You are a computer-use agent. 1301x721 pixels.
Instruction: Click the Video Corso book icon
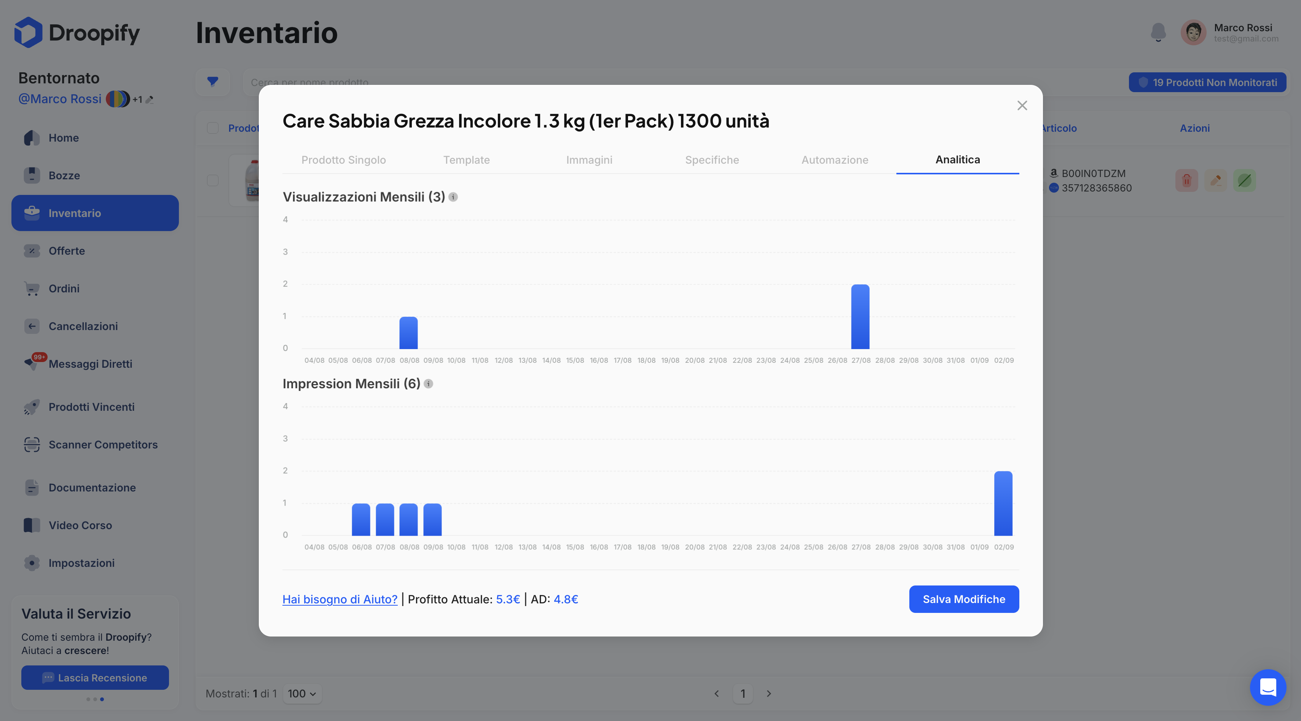32,525
